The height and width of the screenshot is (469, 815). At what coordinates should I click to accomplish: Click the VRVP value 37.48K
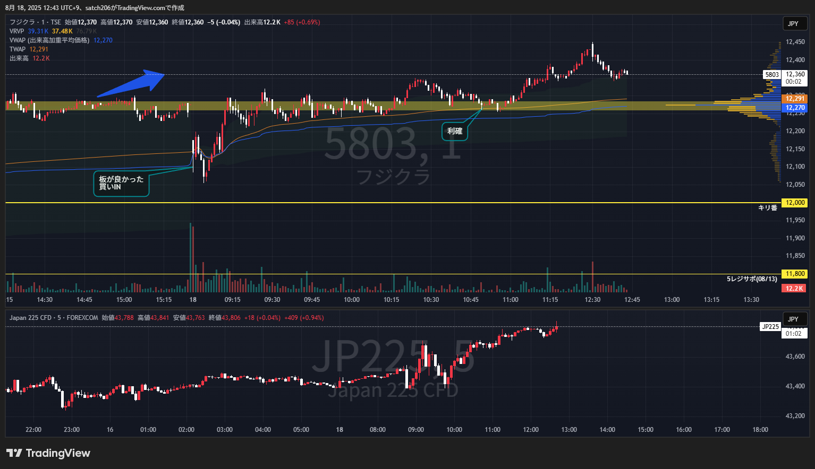[62, 31]
